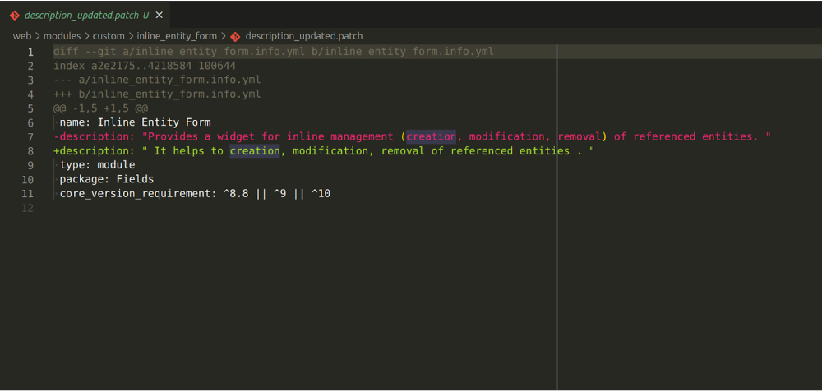The width and height of the screenshot is (822, 391).
Task: Click the git status letter 'U' on the tab
Action: point(145,16)
